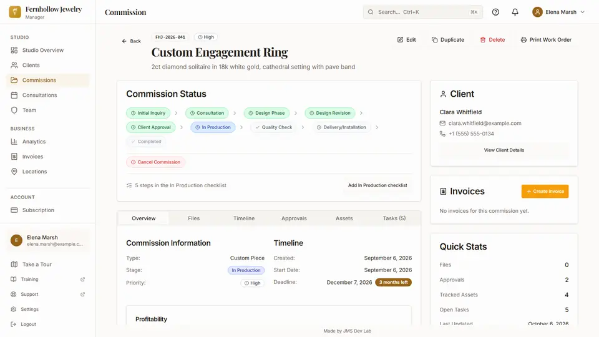Open the Assets tab

point(344,218)
